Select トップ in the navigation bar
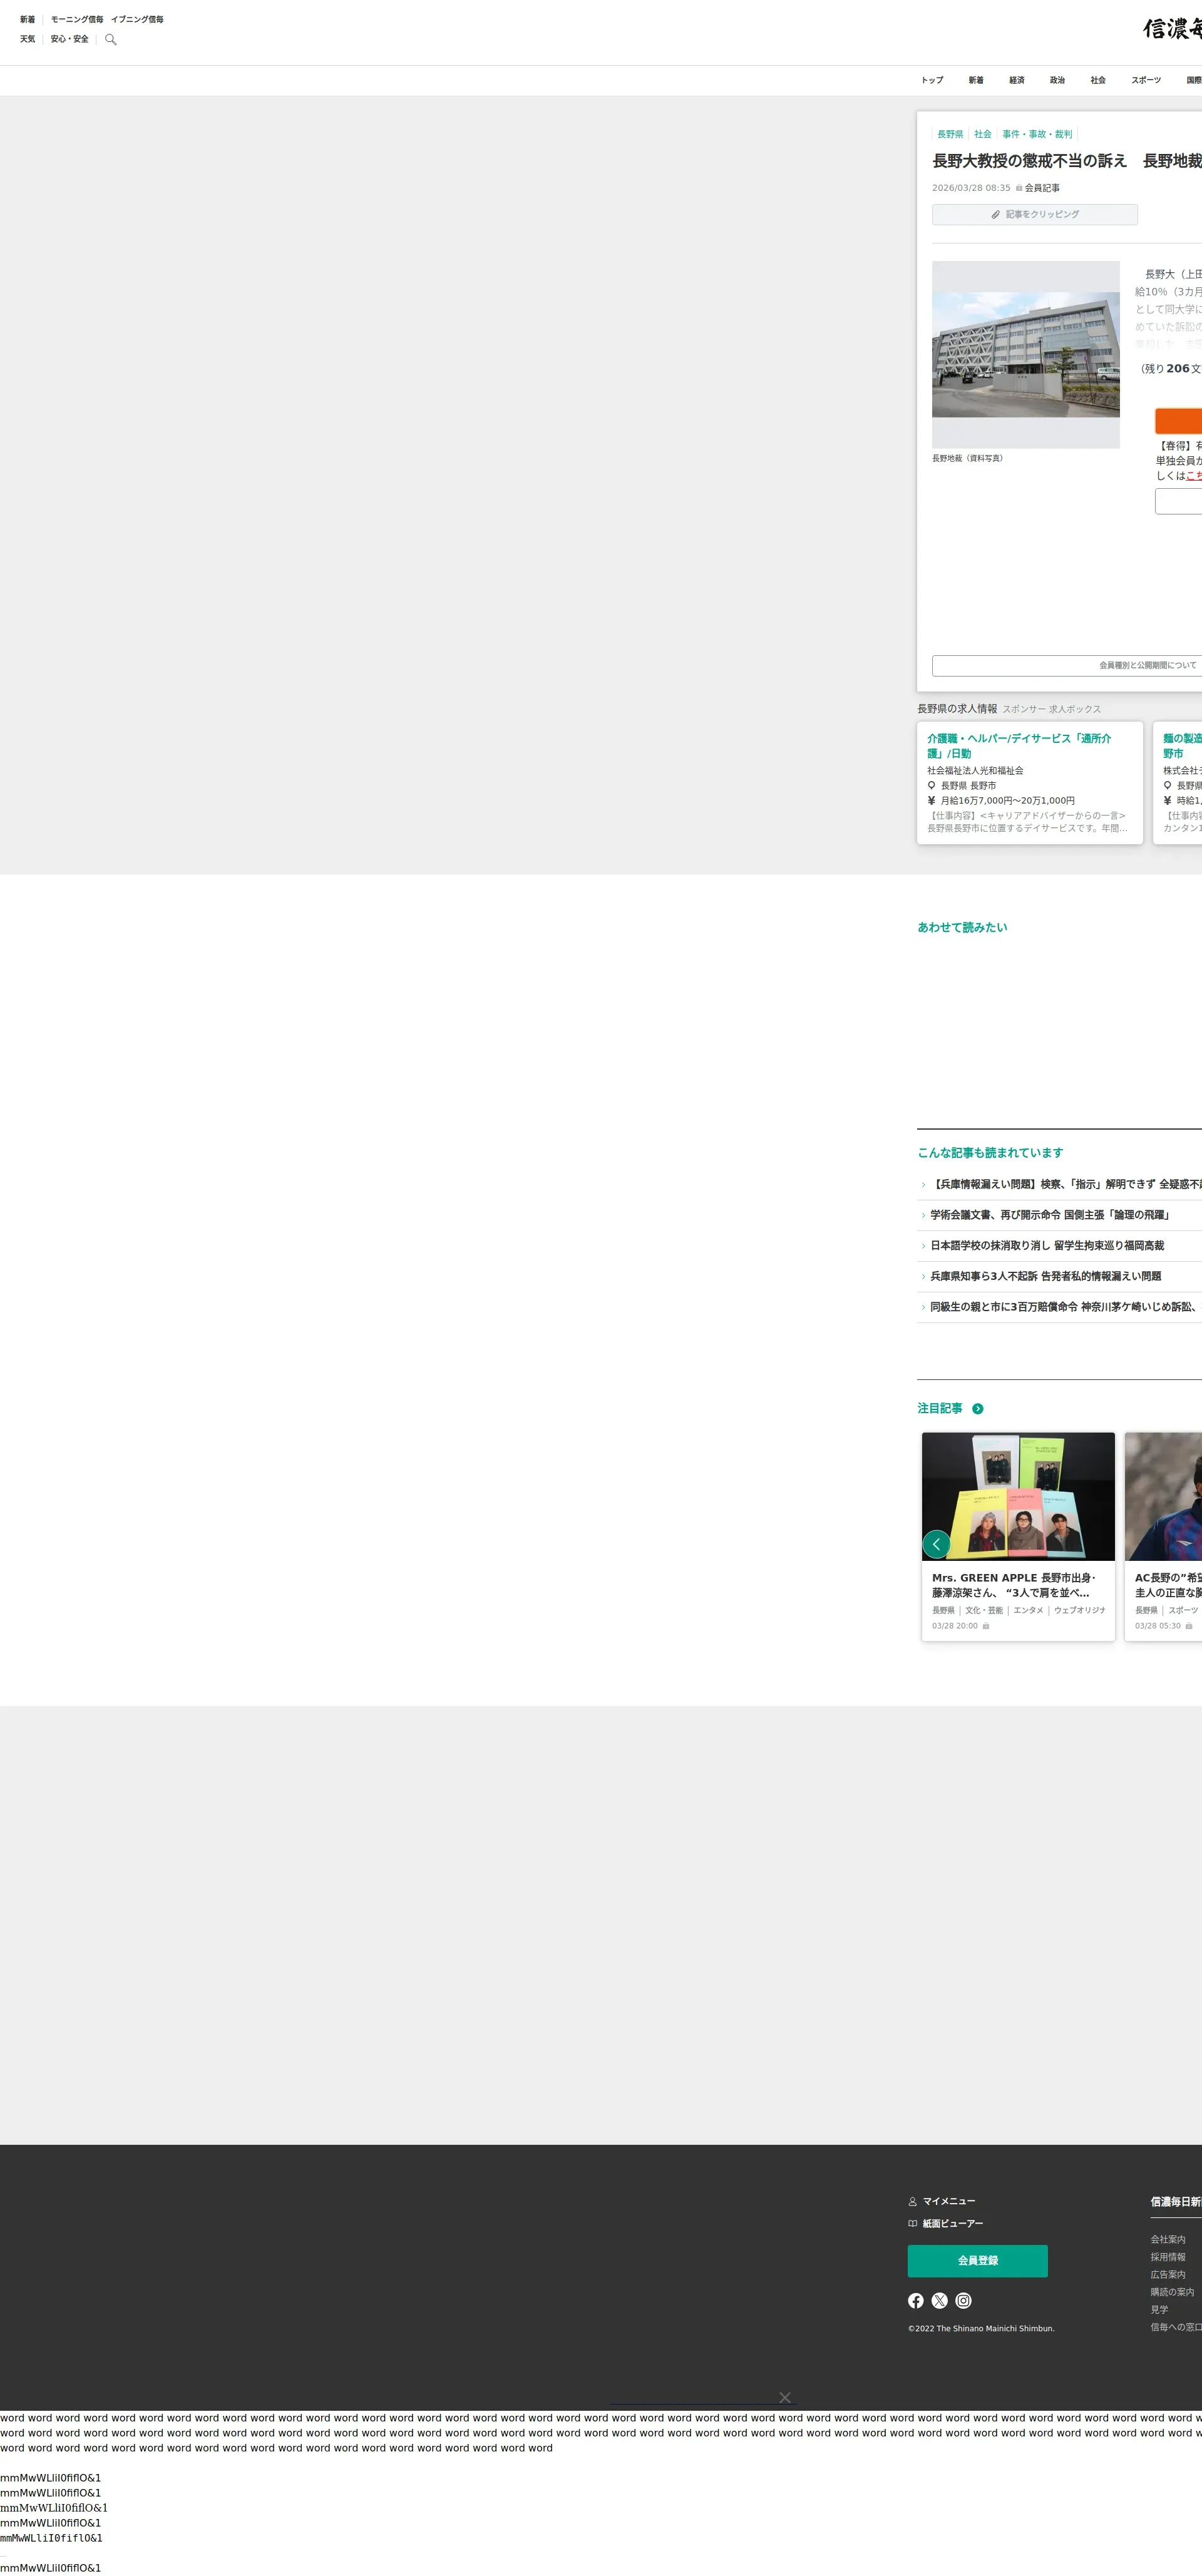 tap(932, 80)
